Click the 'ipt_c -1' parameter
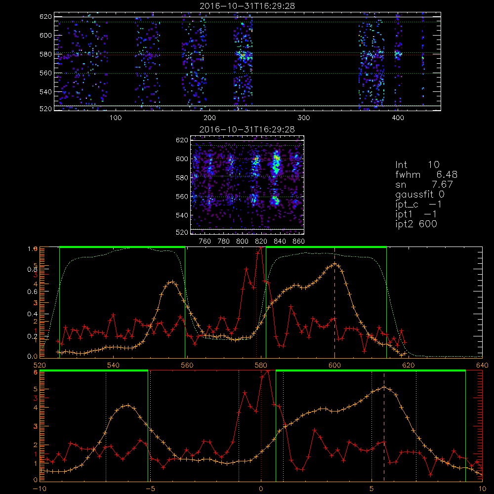 (418, 205)
